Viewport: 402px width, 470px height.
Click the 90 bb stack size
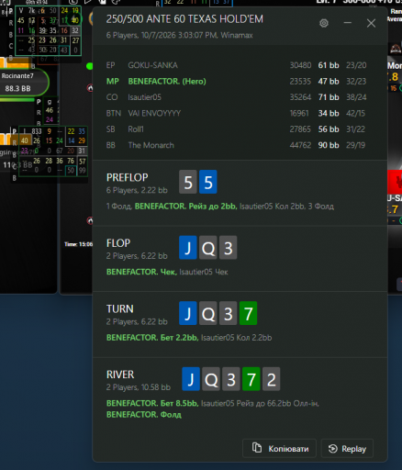pyautogui.click(x=329, y=145)
